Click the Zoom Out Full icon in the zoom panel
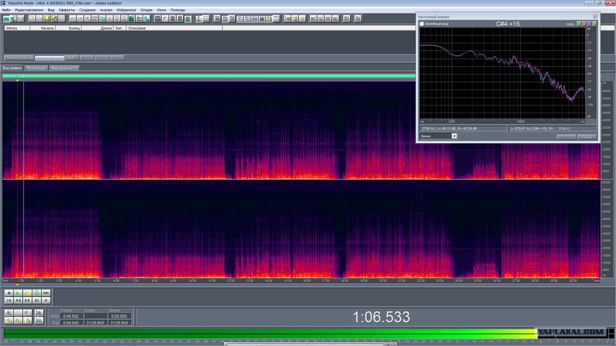This screenshot has width=616, height=346. [27, 313]
